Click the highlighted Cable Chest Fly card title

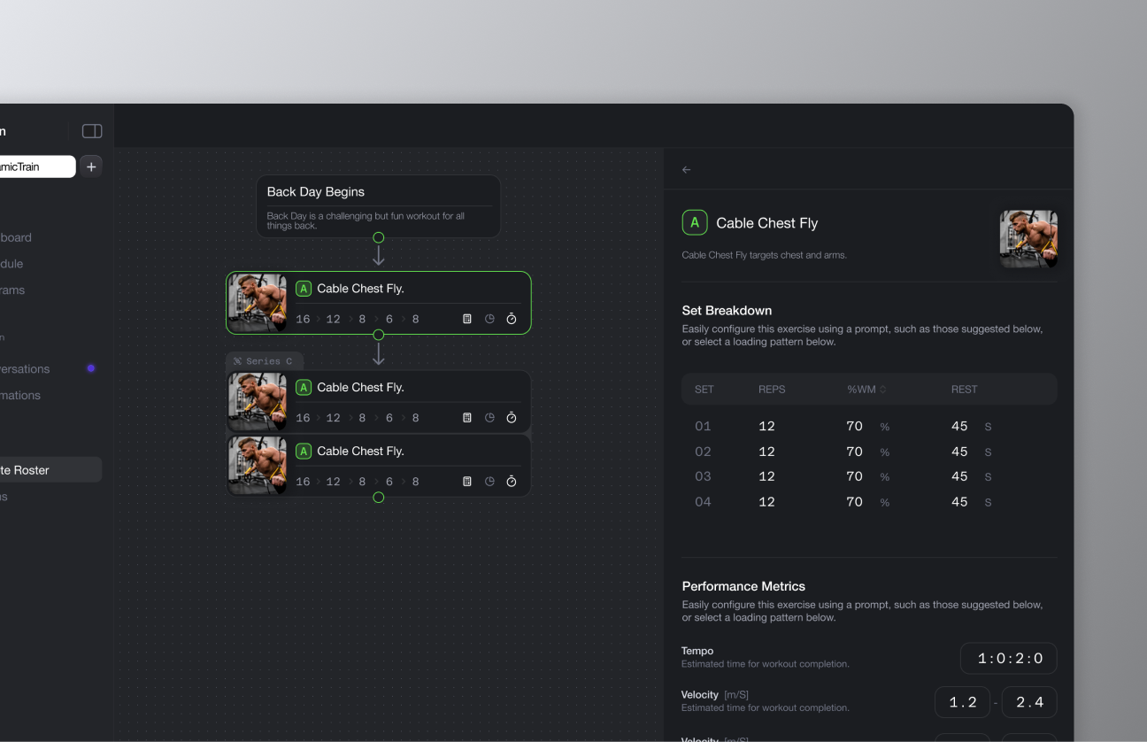pyautogui.click(x=360, y=289)
